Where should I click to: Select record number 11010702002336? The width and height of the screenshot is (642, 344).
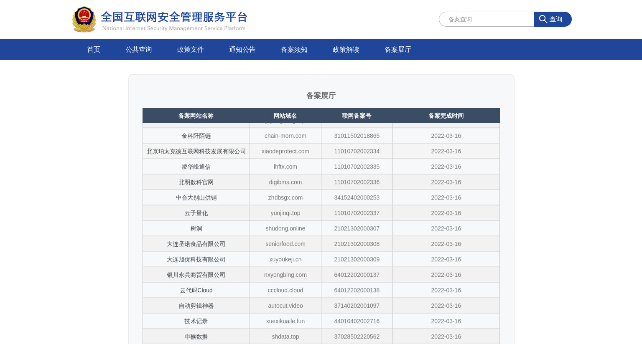[x=357, y=182]
